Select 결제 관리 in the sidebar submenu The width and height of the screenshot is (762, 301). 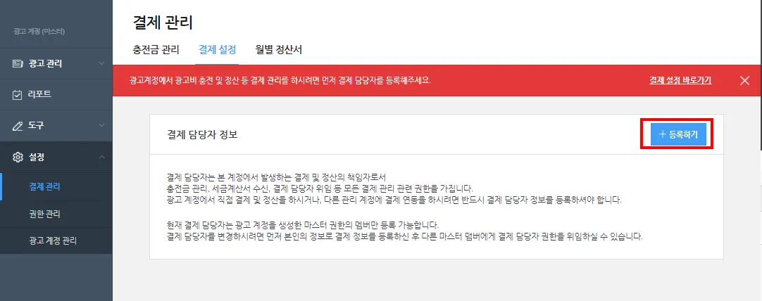tap(44, 186)
